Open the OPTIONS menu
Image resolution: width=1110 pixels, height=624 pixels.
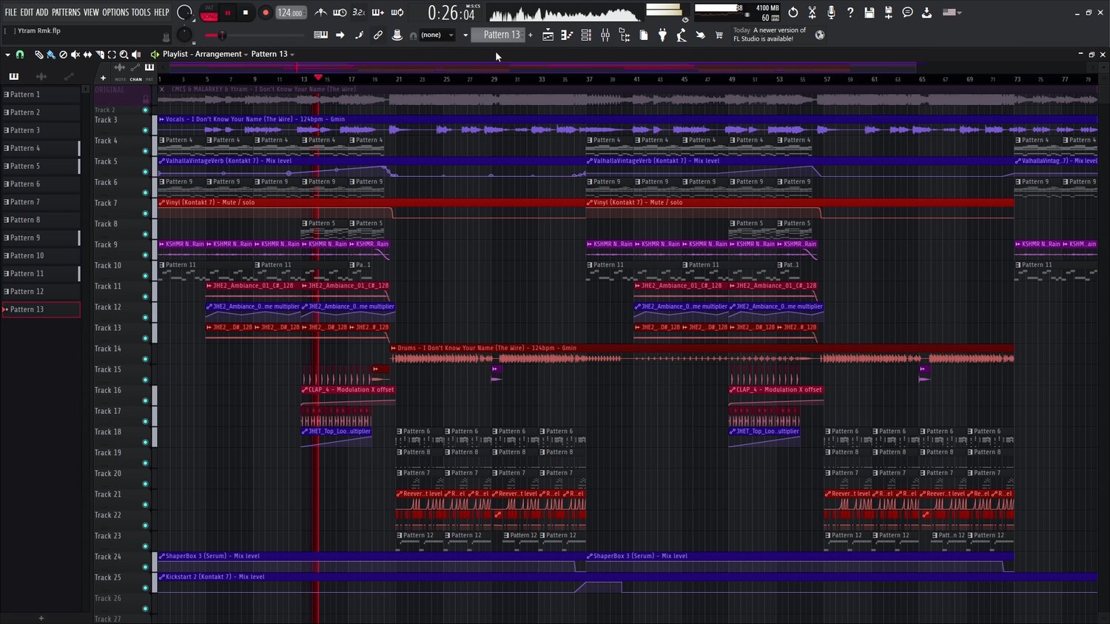pos(115,13)
